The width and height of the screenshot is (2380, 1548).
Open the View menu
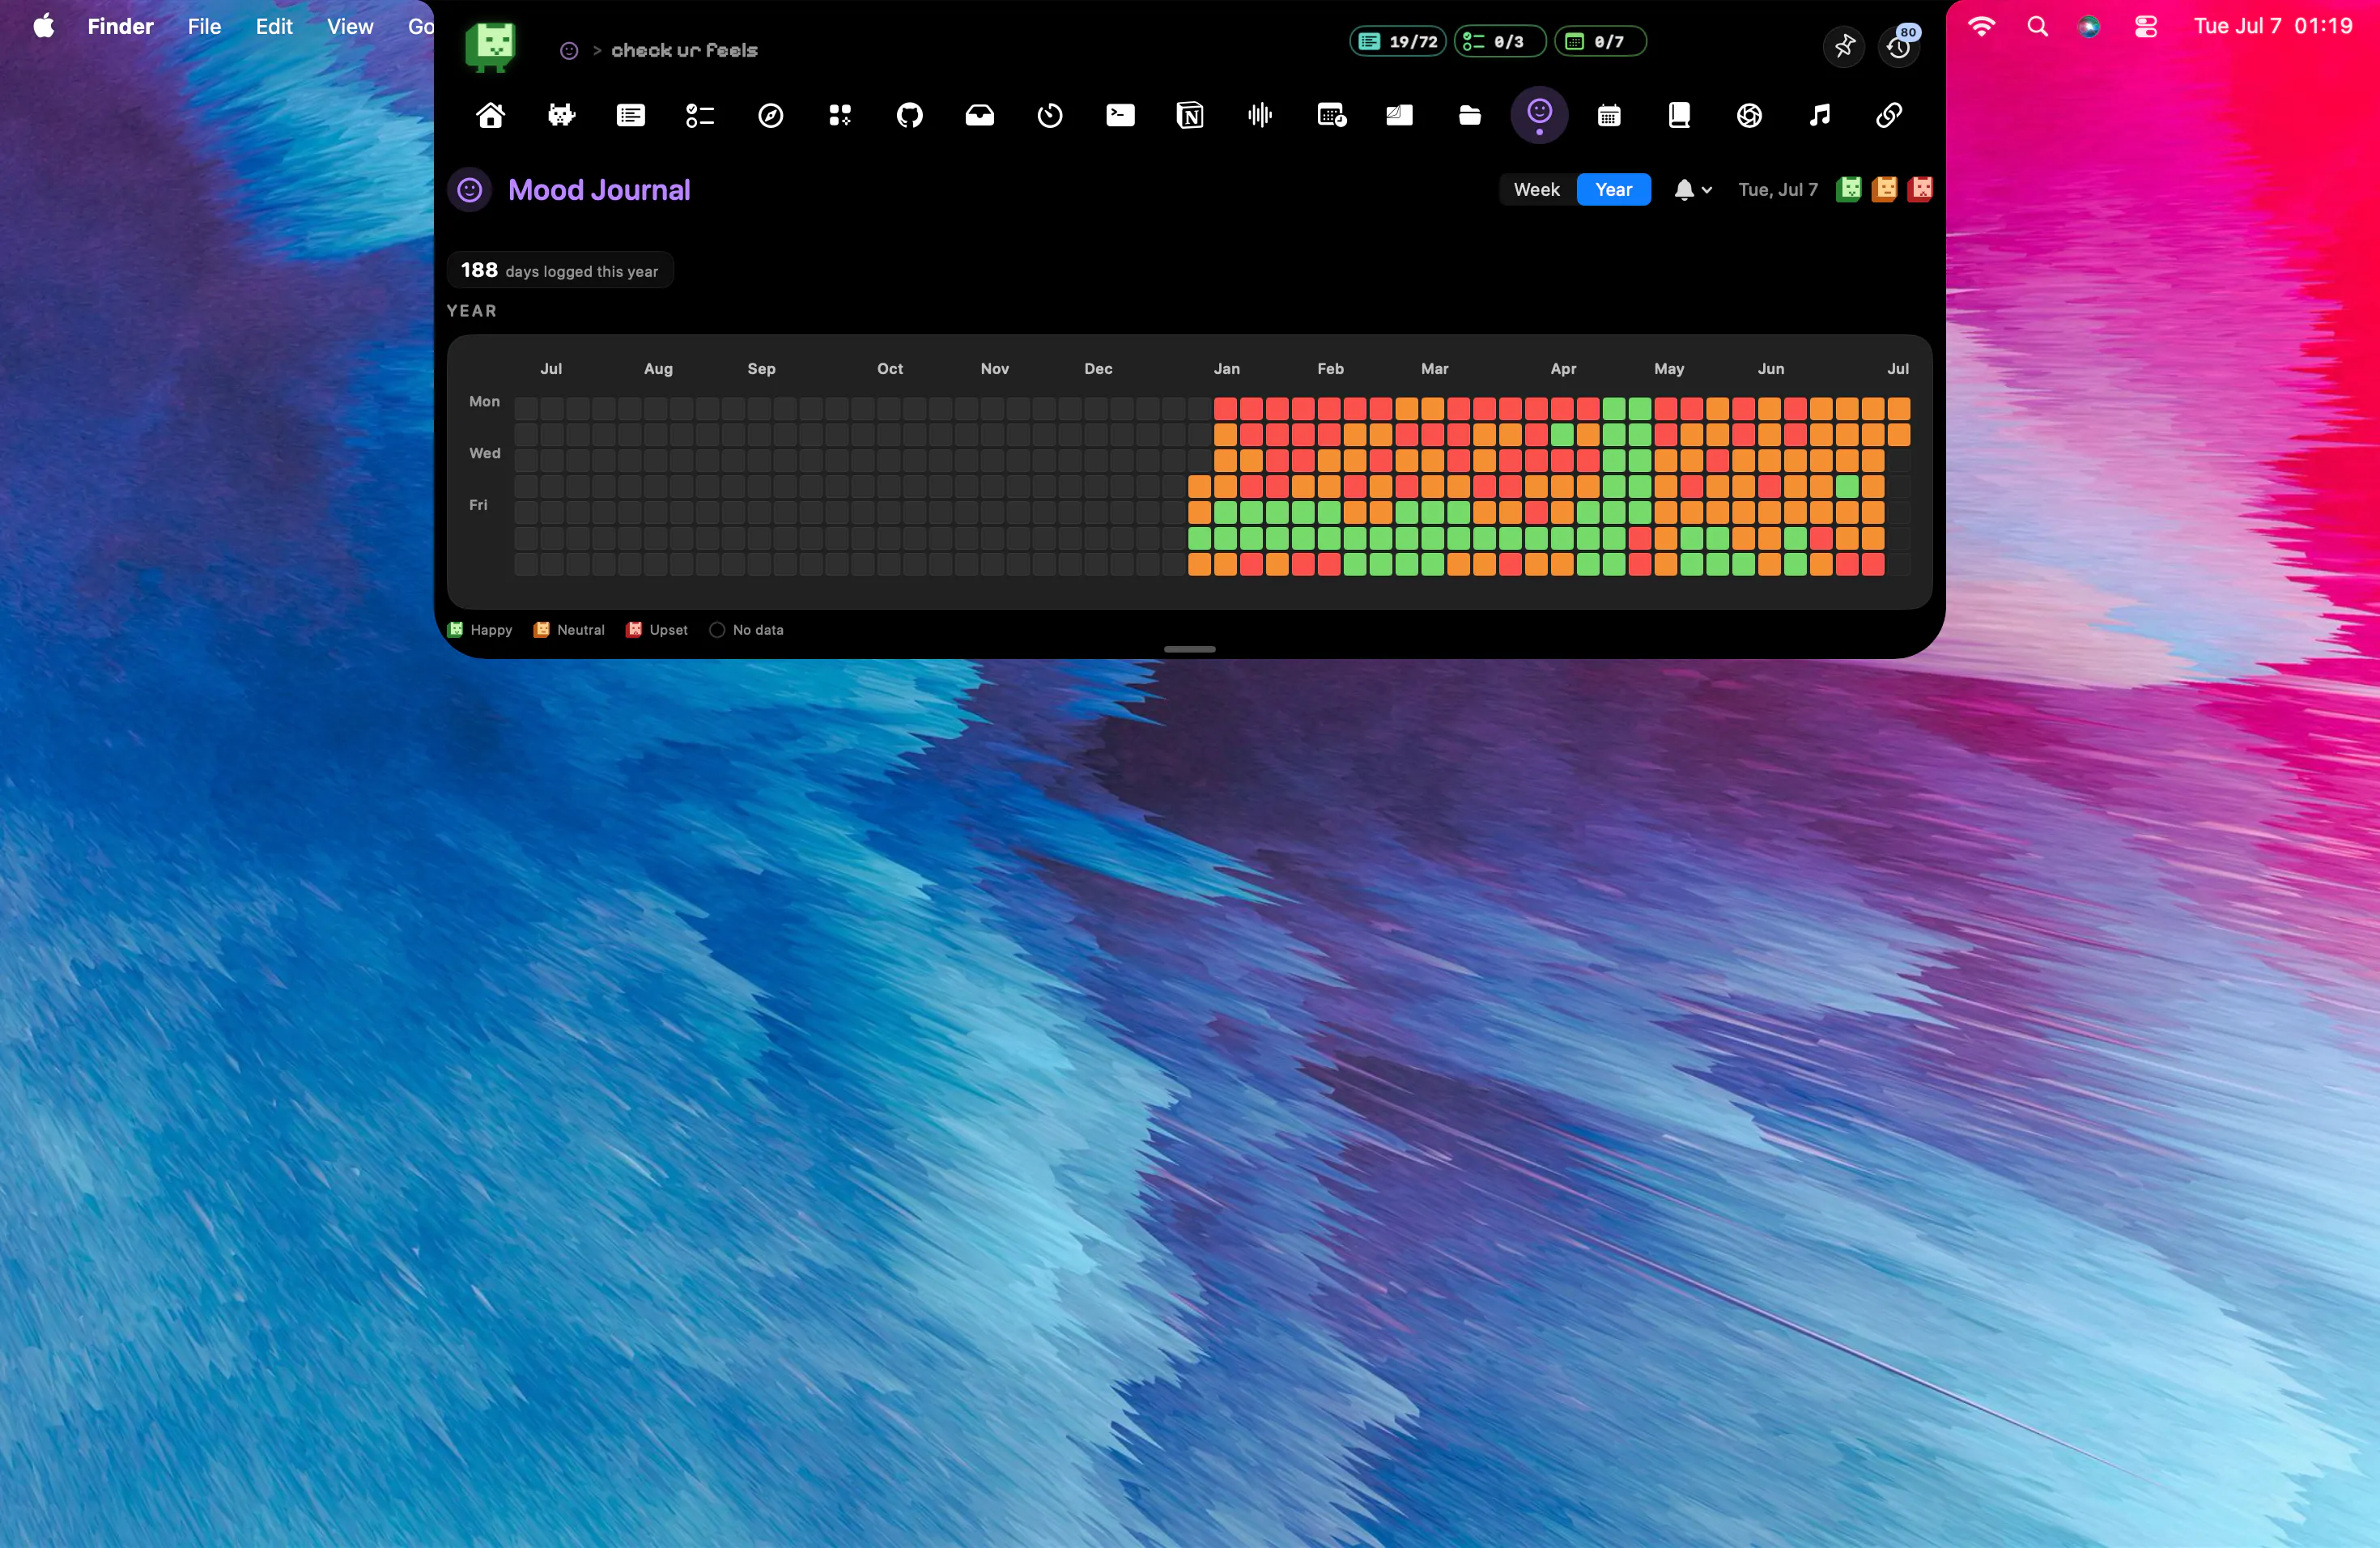(350, 26)
